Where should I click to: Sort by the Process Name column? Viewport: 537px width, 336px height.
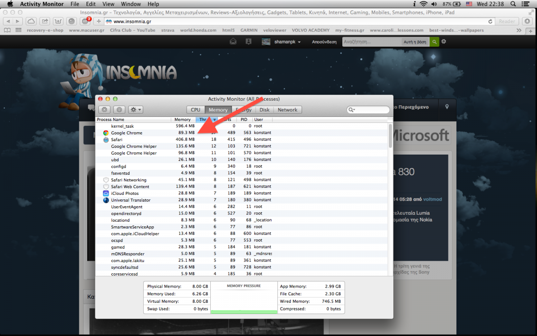(133, 120)
